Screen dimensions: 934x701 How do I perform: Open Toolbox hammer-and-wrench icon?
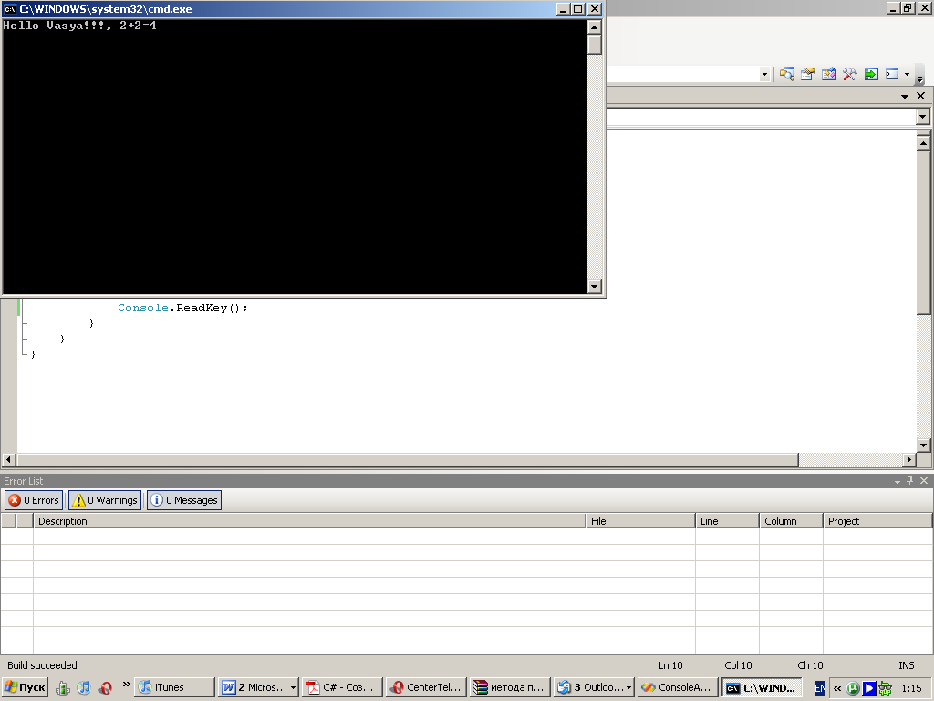850,75
